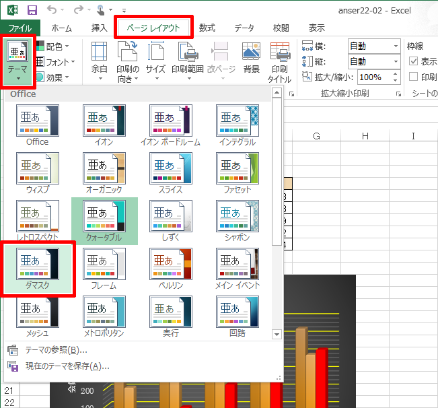Open the 印刷範囲 print area menu
438x408 pixels.
tap(188, 61)
